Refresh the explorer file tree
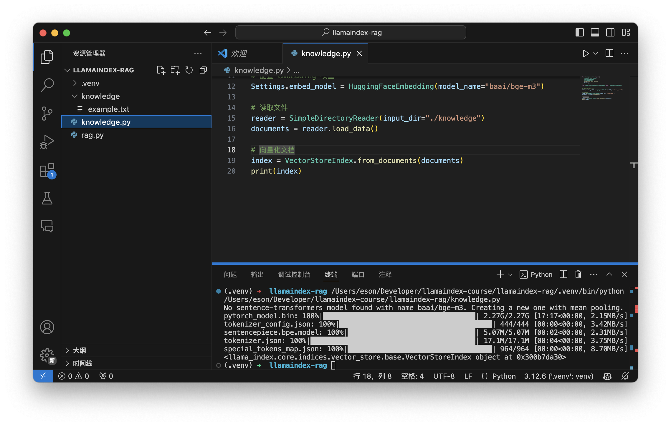The width and height of the screenshot is (671, 426). [x=189, y=70]
